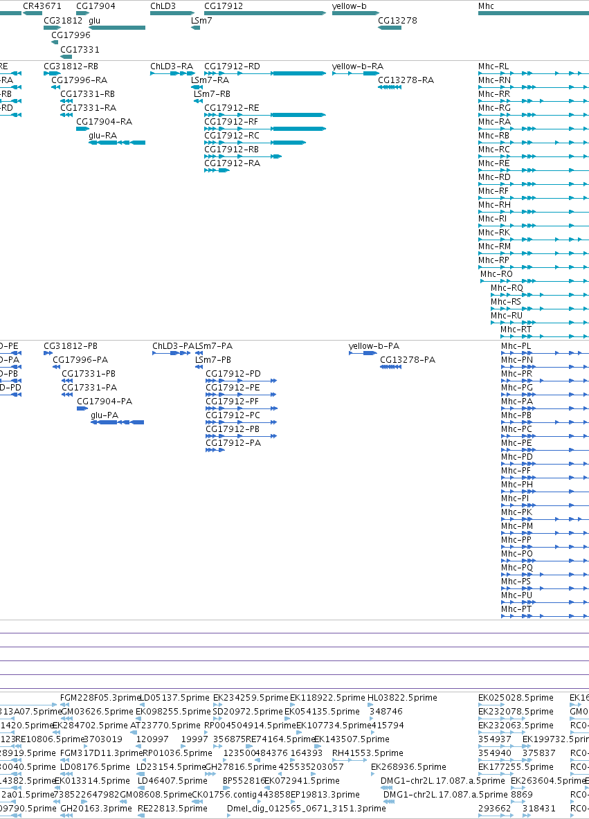Click EST EK025028.5prime label

(516, 697)
